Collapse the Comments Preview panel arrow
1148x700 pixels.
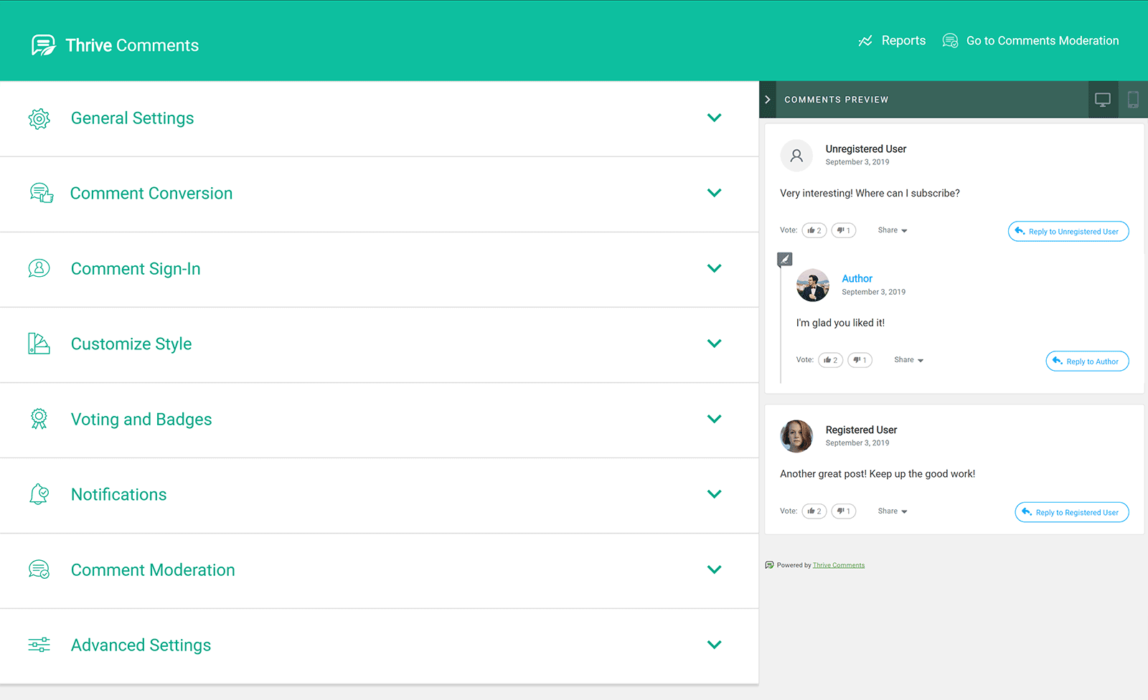(x=768, y=100)
